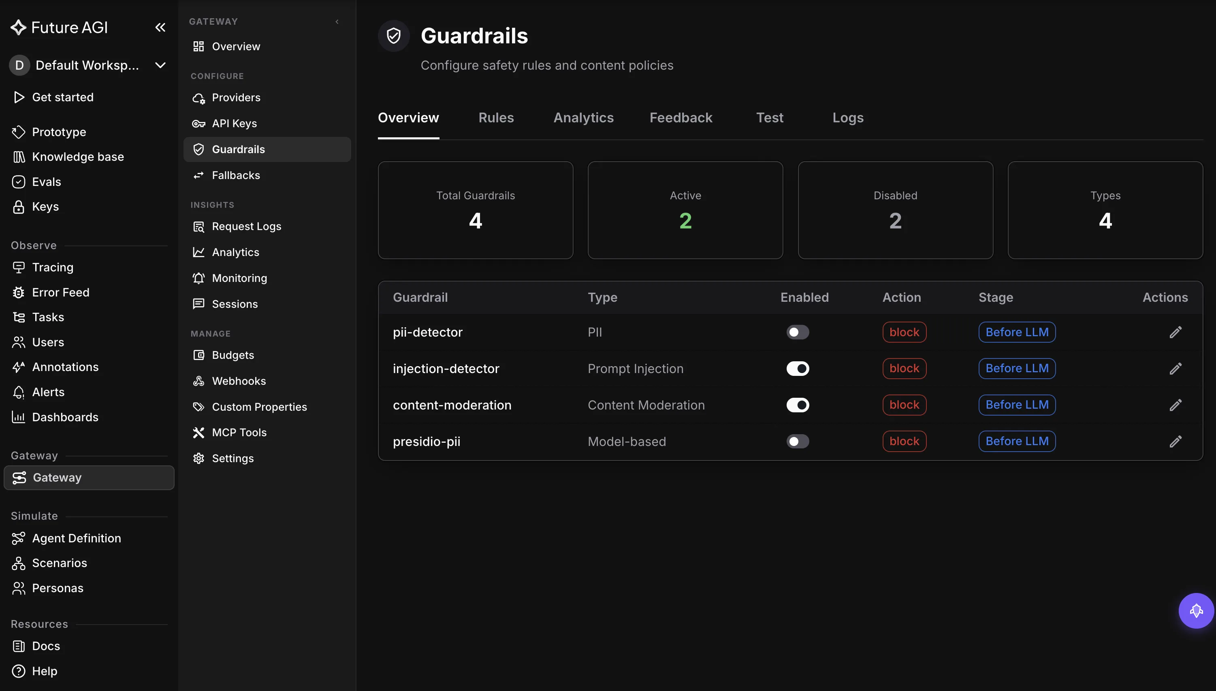
Task: Click the Guardrail column header
Action: click(x=420, y=297)
